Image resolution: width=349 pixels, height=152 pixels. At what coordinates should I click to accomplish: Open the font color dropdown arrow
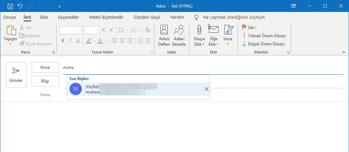[x=106, y=41]
